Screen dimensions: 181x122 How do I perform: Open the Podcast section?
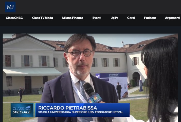150,18
